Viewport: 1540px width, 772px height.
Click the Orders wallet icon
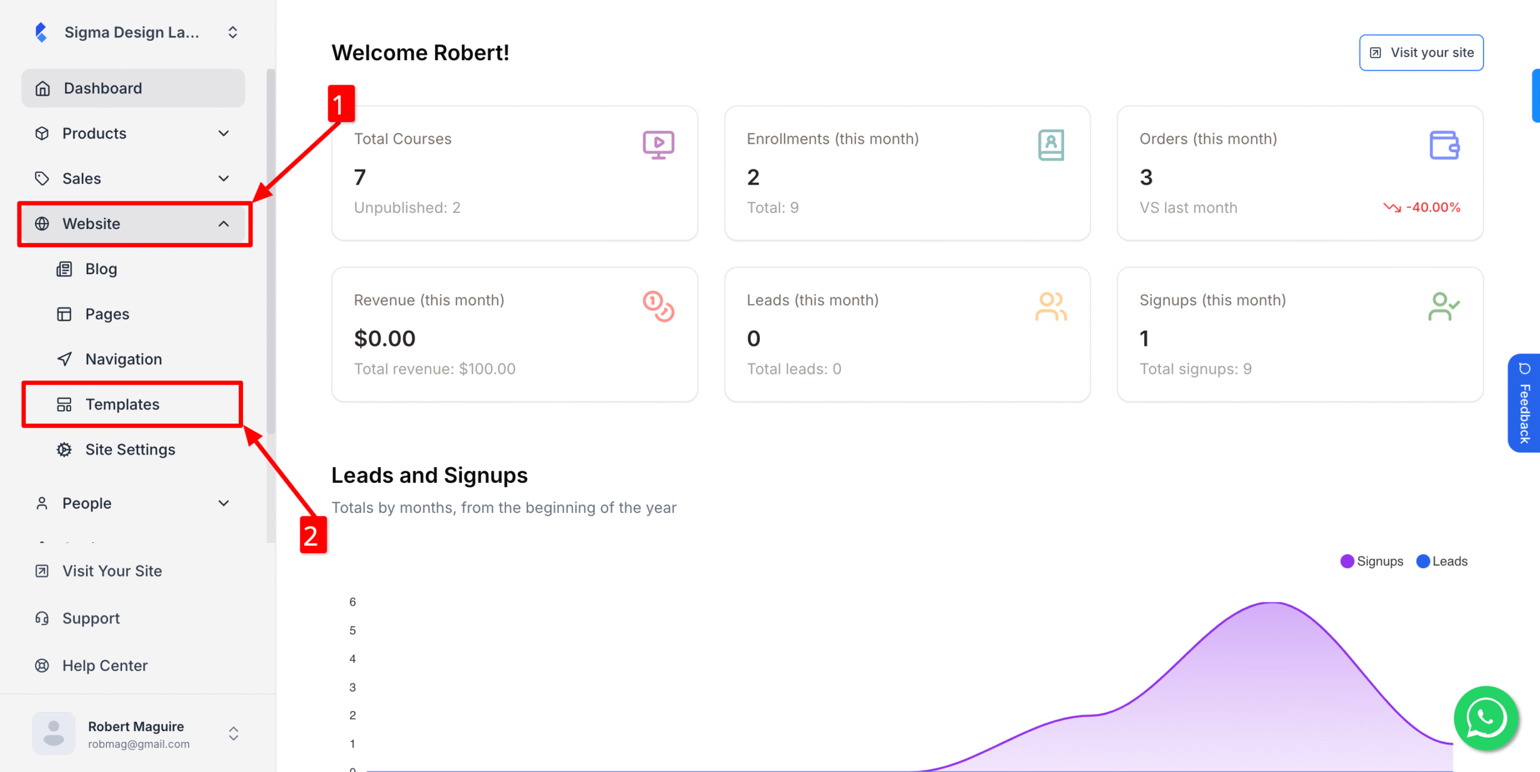coord(1444,145)
